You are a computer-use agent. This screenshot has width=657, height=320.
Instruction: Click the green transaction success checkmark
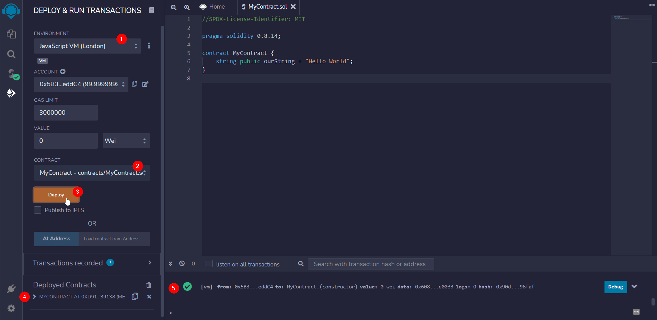[x=187, y=286]
